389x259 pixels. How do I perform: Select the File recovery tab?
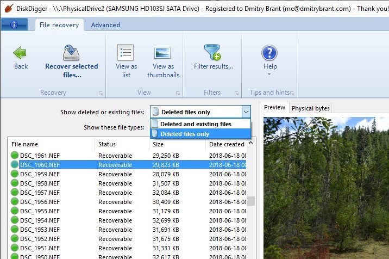[x=59, y=25]
